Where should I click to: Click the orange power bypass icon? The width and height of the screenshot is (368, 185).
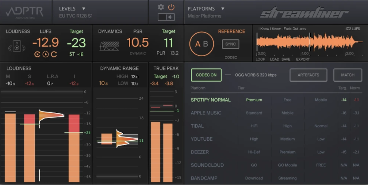[x=171, y=7]
